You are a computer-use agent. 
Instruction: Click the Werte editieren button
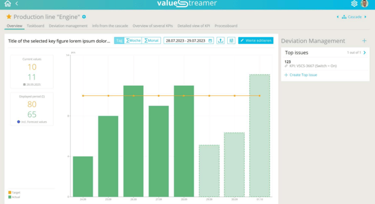(x=256, y=41)
